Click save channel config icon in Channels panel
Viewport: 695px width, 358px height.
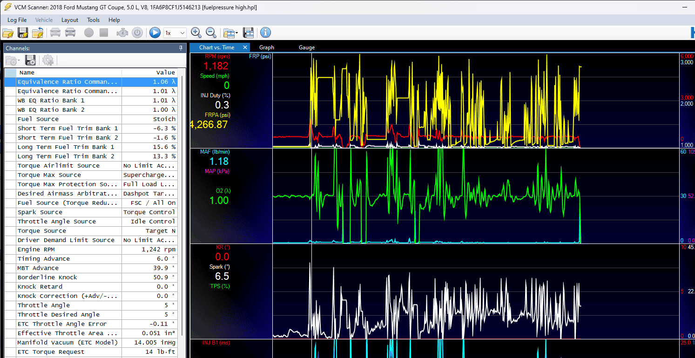point(31,60)
